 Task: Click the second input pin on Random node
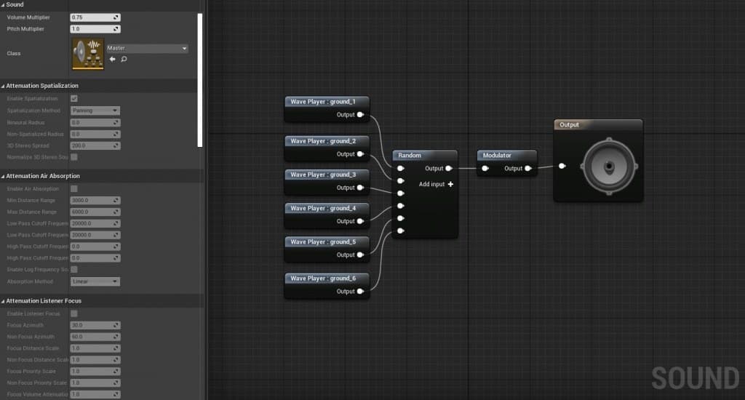(x=401, y=181)
